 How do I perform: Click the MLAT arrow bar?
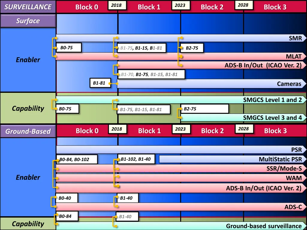[x=181, y=56]
